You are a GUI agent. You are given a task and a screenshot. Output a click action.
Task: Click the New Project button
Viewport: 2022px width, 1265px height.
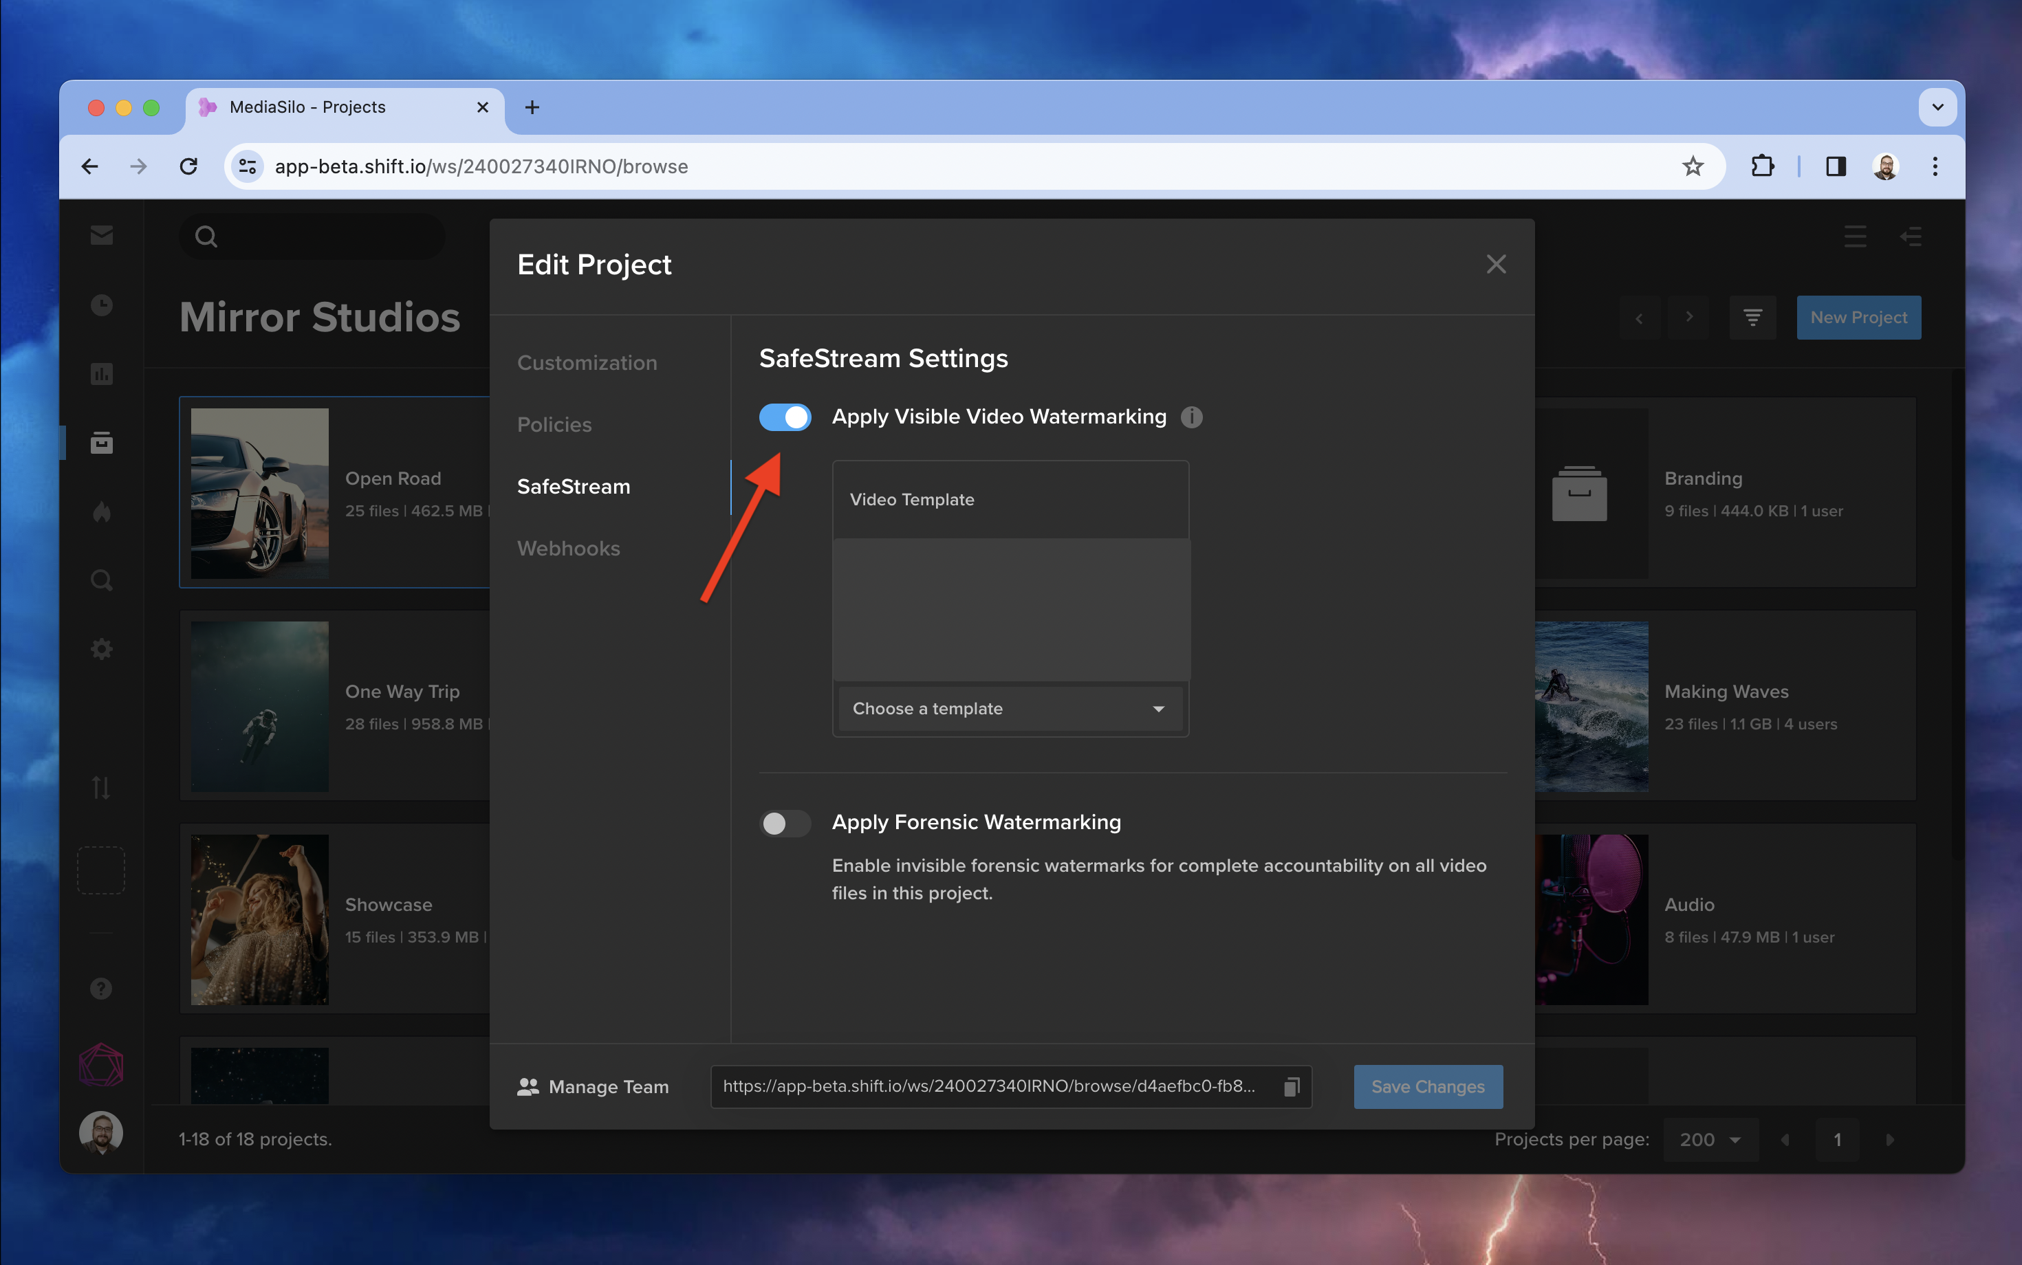coord(1858,318)
